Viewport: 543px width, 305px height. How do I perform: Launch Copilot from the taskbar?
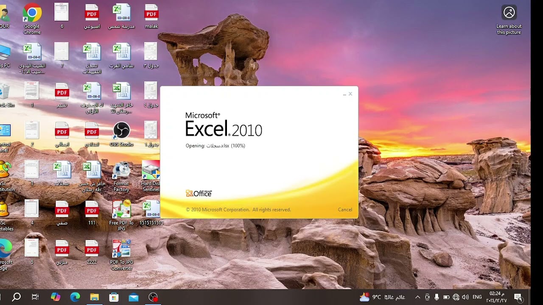[56, 297]
